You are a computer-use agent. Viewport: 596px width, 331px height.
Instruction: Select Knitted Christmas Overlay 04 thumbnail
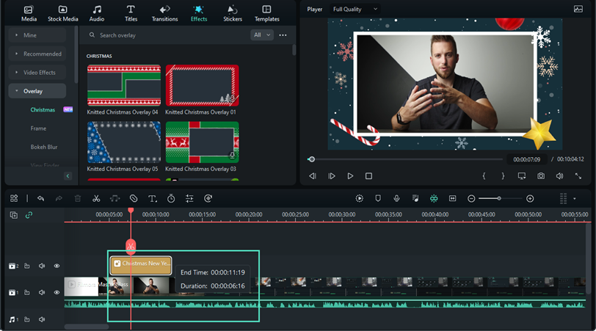124,85
